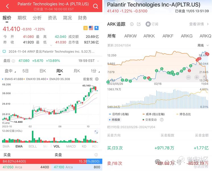Filter ARK tracking by ARKK
The width and height of the screenshot is (212, 171).
[x=149, y=36]
